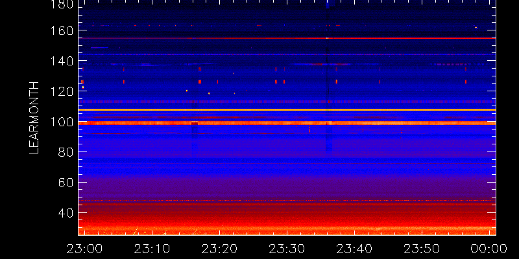Select the 40 frequency axis label
Viewport: 519px width, 259px height.
click(x=66, y=213)
